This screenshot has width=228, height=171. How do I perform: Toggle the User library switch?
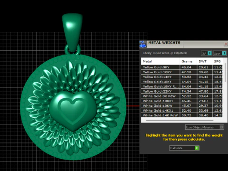[x=220, y=53]
